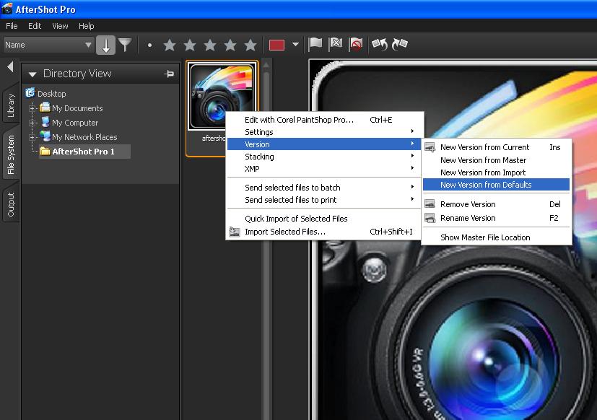Set a three-star rating

click(x=210, y=45)
